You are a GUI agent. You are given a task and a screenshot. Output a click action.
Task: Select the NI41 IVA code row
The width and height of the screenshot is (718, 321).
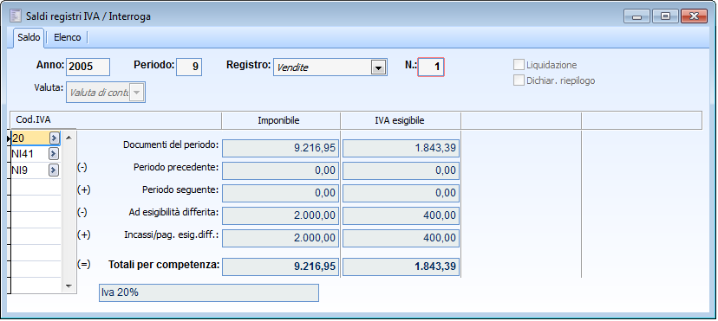tap(36, 153)
